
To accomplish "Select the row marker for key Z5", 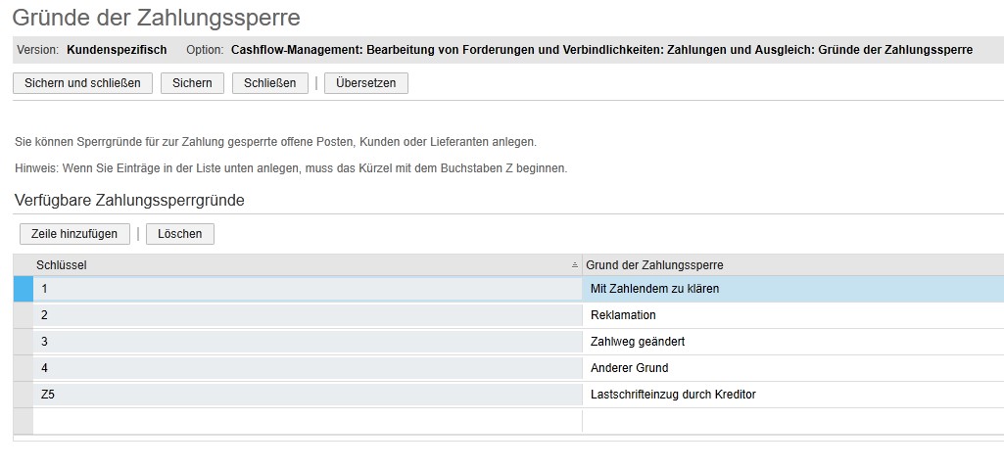I will (x=23, y=395).
